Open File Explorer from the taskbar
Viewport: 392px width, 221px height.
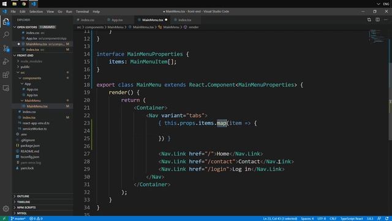[15, 4]
